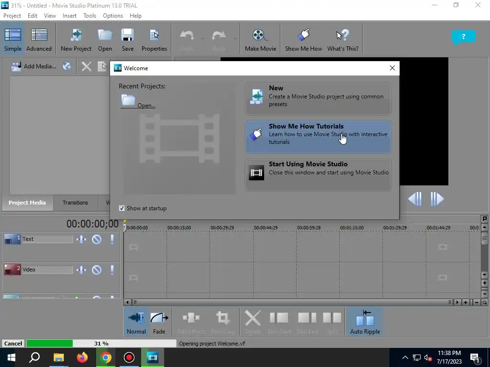490x367 pixels.
Task: Click Delete tool icon
Action: pyautogui.click(x=253, y=322)
